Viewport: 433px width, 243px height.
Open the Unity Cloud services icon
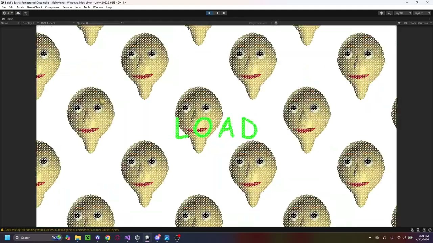[18, 13]
